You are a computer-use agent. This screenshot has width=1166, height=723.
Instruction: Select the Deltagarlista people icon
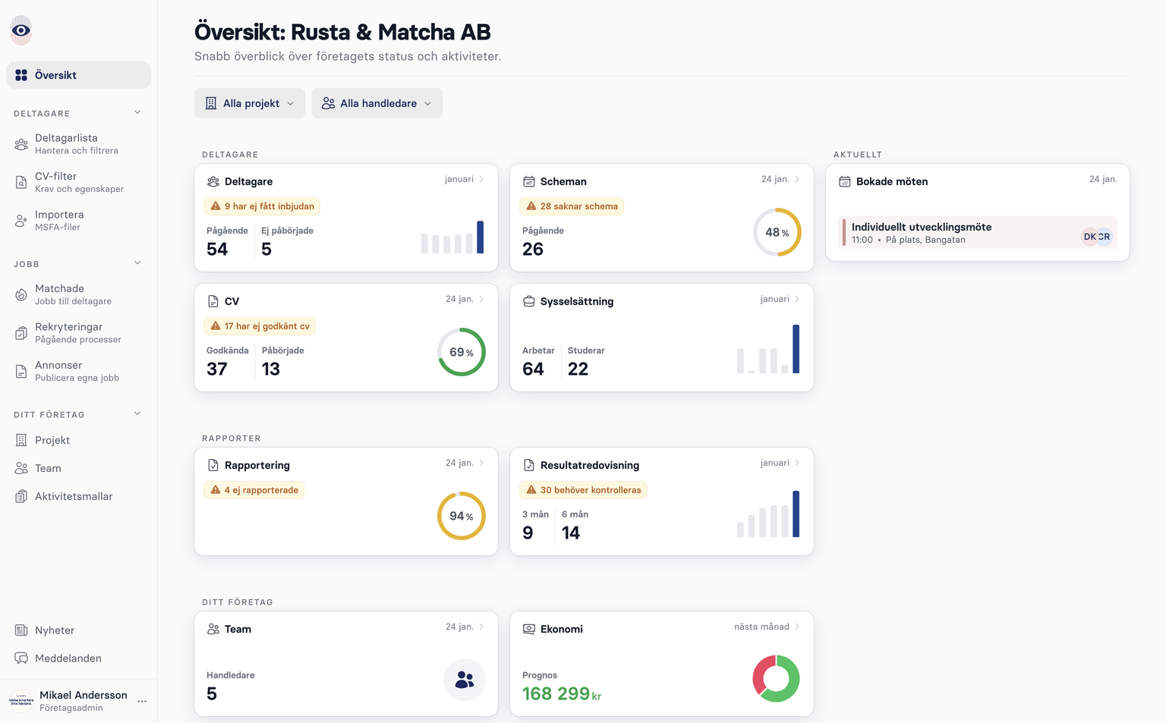[20, 143]
